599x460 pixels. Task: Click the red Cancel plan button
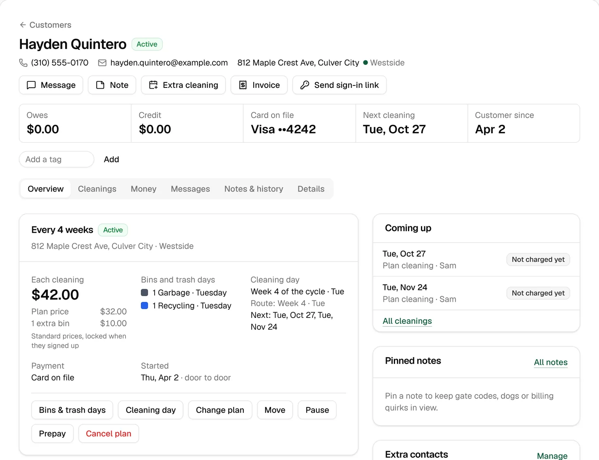(108, 434)
